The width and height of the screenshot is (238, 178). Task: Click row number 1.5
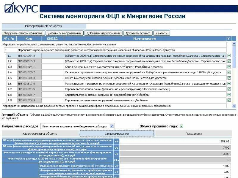click(12, 78)
